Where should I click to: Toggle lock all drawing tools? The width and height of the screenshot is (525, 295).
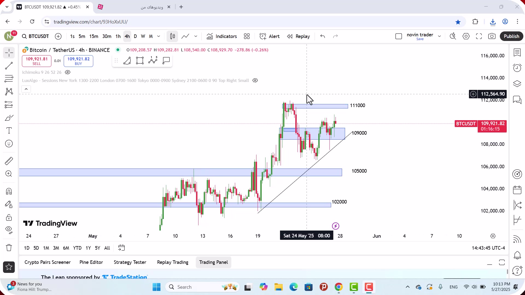9,217
